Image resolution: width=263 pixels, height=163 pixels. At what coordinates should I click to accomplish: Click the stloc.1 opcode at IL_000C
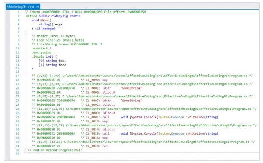pyautogui.click(x=109, y=104)
